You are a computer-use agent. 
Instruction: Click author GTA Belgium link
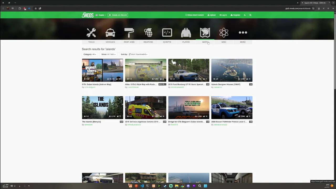(x=90, y=87)
